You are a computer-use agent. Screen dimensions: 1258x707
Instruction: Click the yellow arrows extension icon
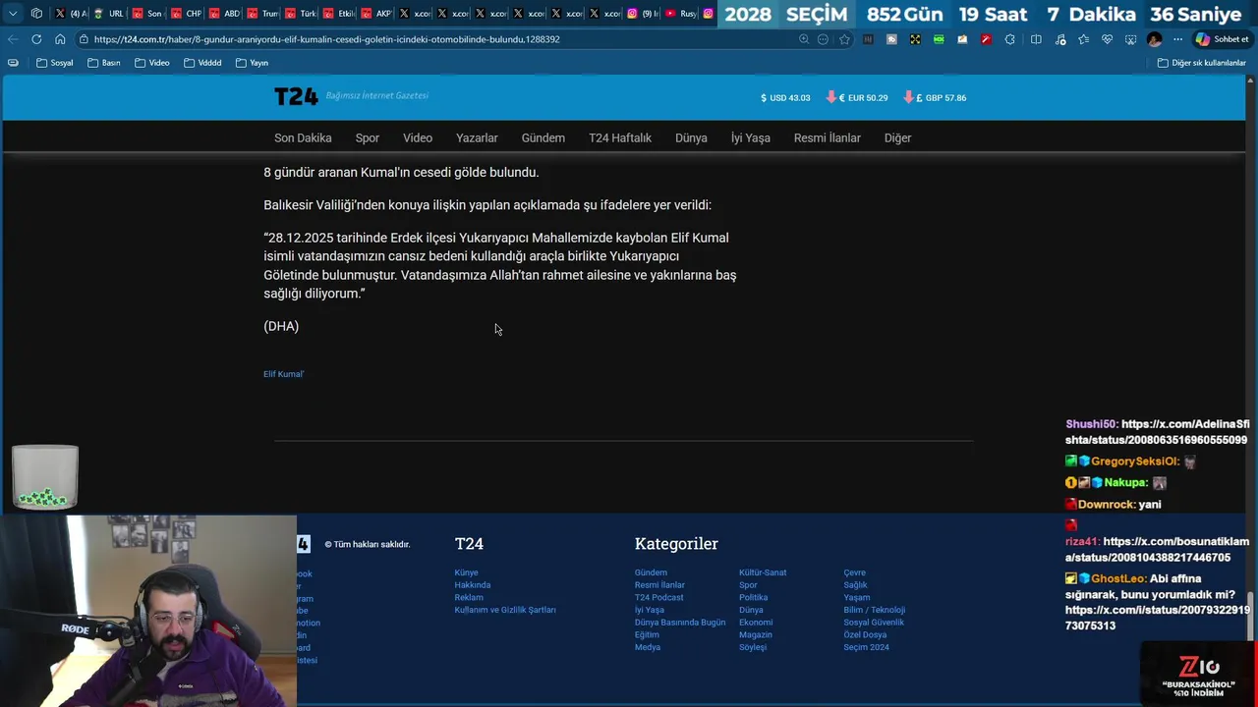coord(915,39)
